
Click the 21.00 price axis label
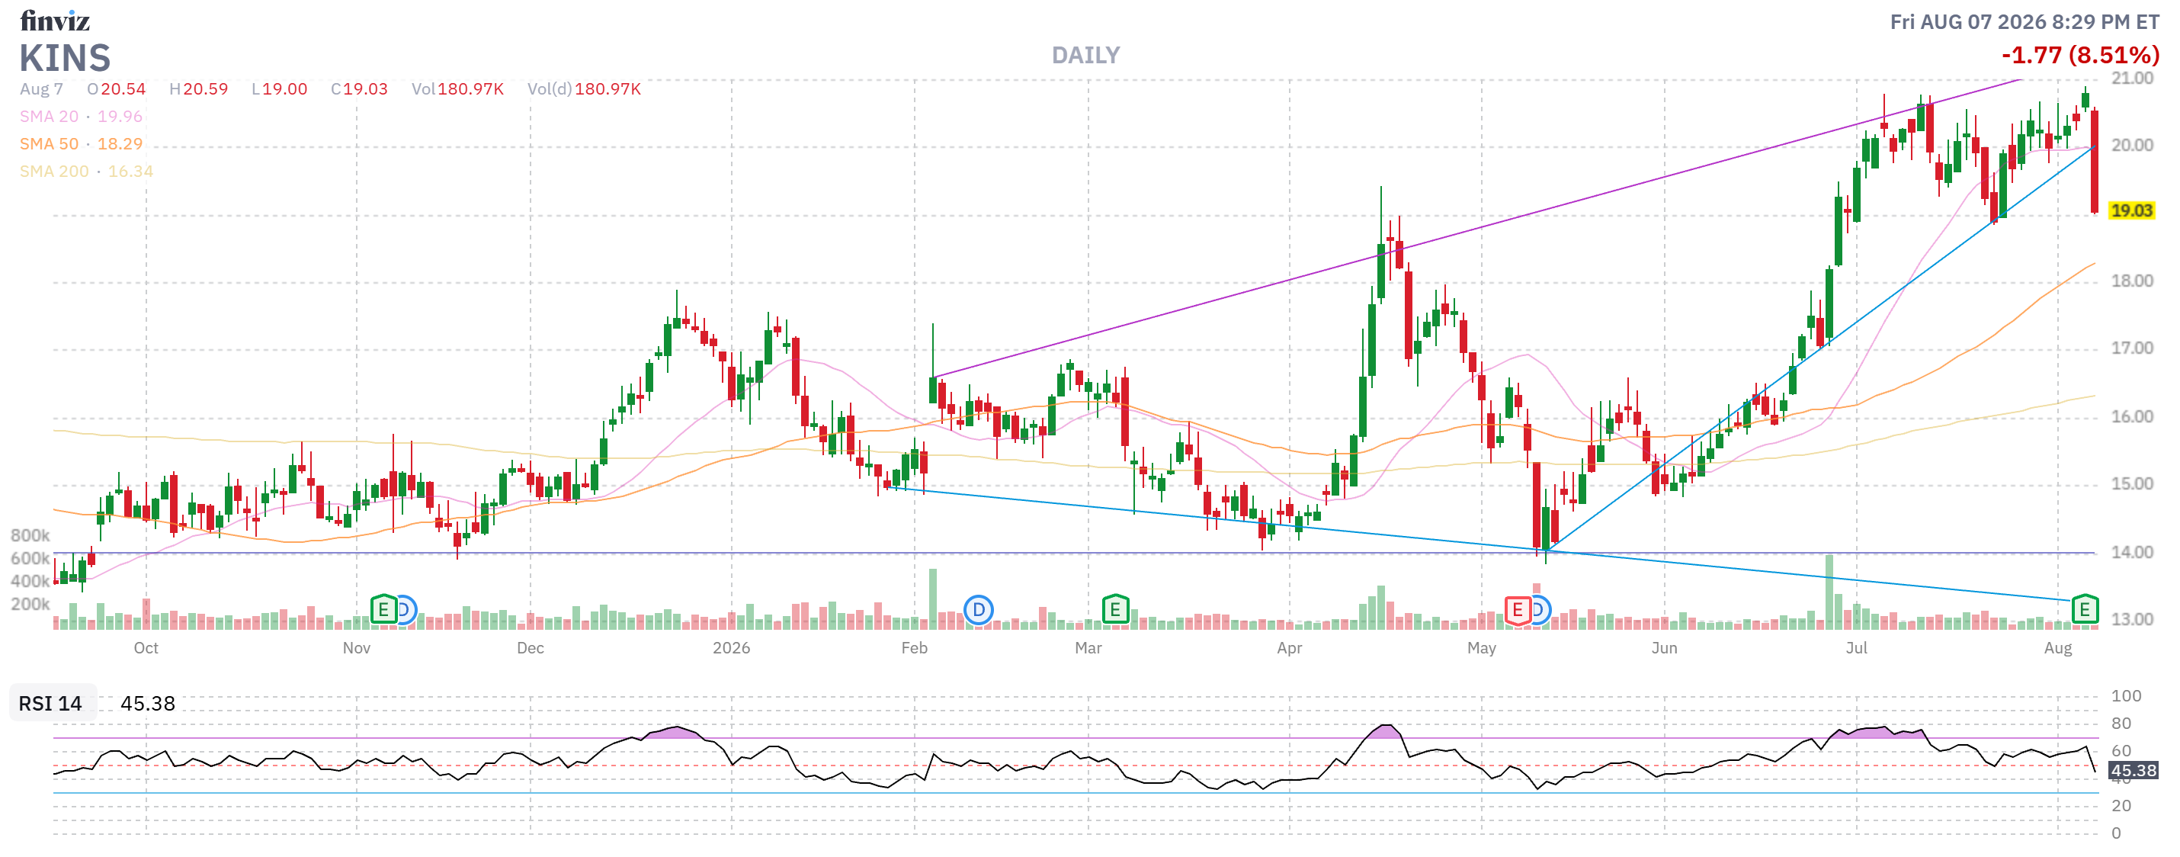[x=2132, y=78]
